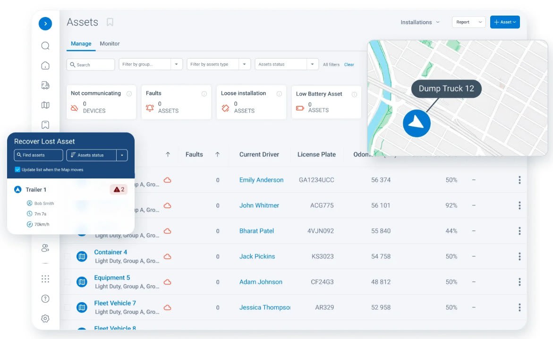Select the Equipment 5 row checkbox
The image size is (553, 339).
[68, 282]
